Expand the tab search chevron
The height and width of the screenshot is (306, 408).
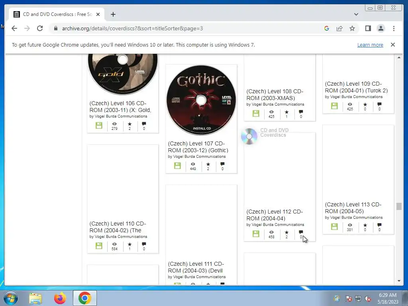coord(356,14)
